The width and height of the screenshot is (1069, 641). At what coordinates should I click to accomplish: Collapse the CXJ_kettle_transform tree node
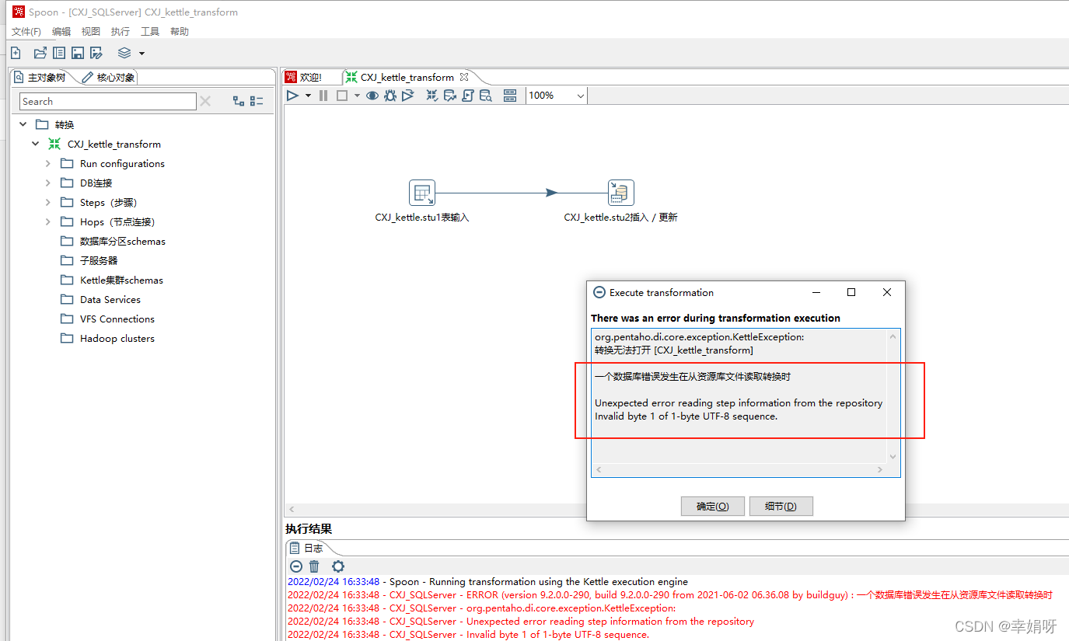[x=35, y=144]
